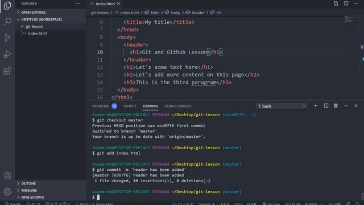Select the index.html editor tab
Viewport: 364px width, 205px height.
tap(105, 3)
